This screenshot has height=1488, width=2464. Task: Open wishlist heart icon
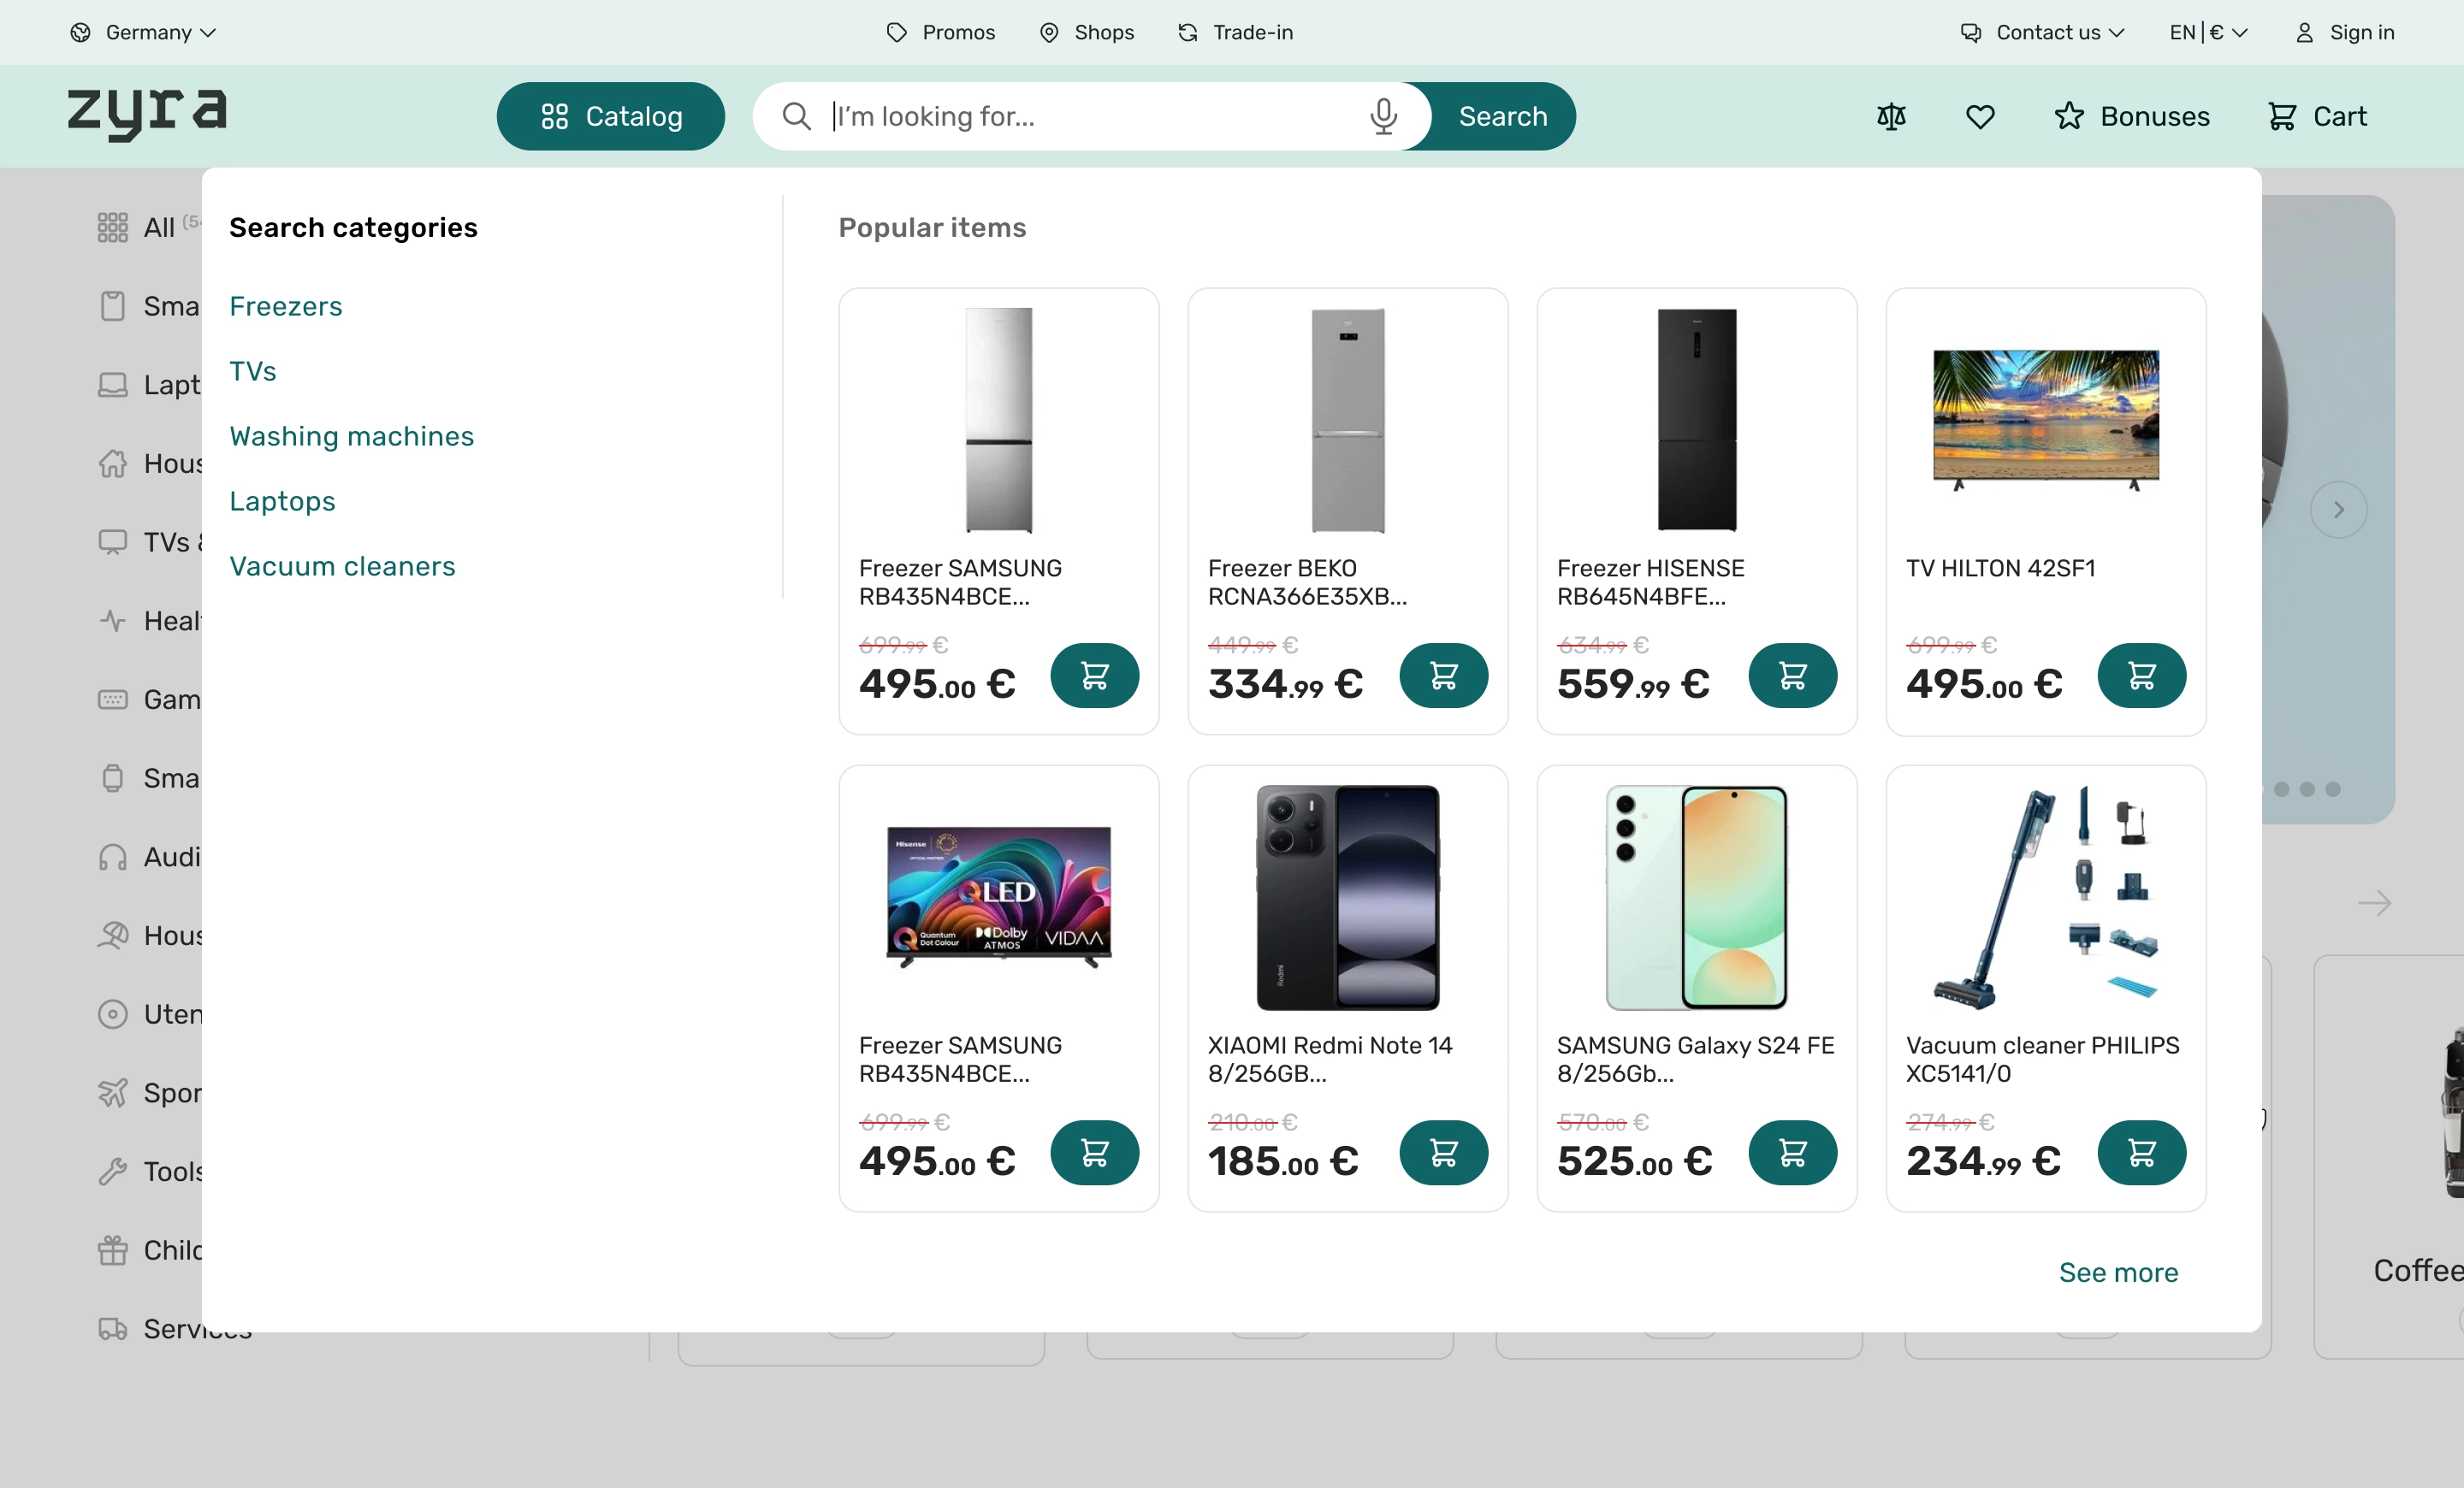click(1980, 117)
